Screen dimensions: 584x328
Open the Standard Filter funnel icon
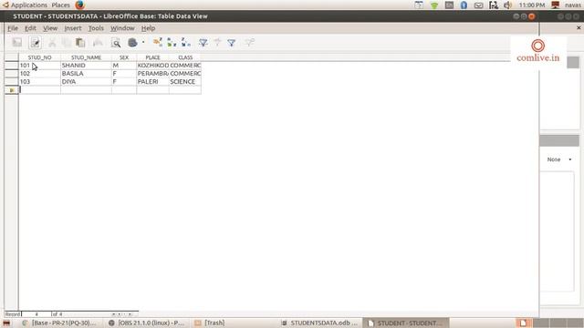click(x=232, y=43)
